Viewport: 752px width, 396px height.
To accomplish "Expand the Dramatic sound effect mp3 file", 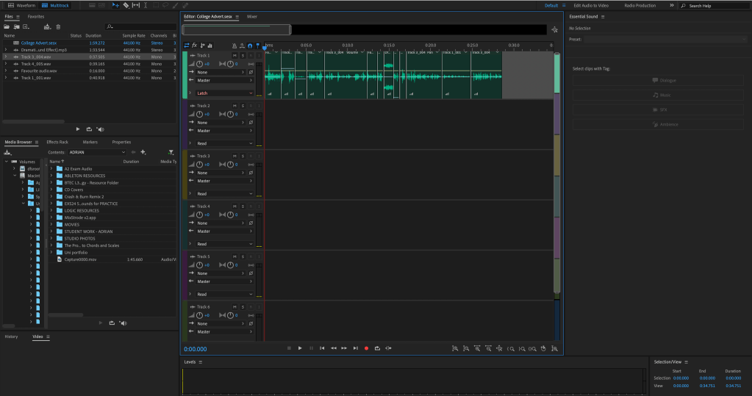I will point(6,50).
